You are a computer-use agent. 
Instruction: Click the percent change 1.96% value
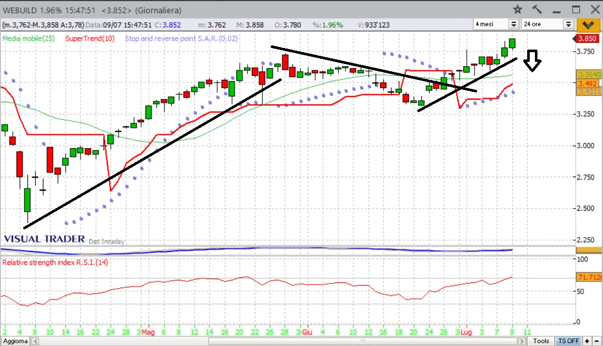(x=333, y=25)
